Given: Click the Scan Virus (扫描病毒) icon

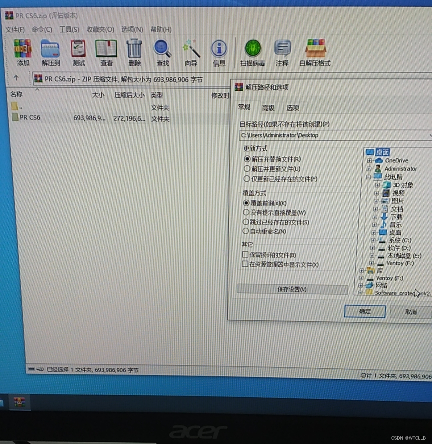Looking at the screenshot, I should click(253, 48).
